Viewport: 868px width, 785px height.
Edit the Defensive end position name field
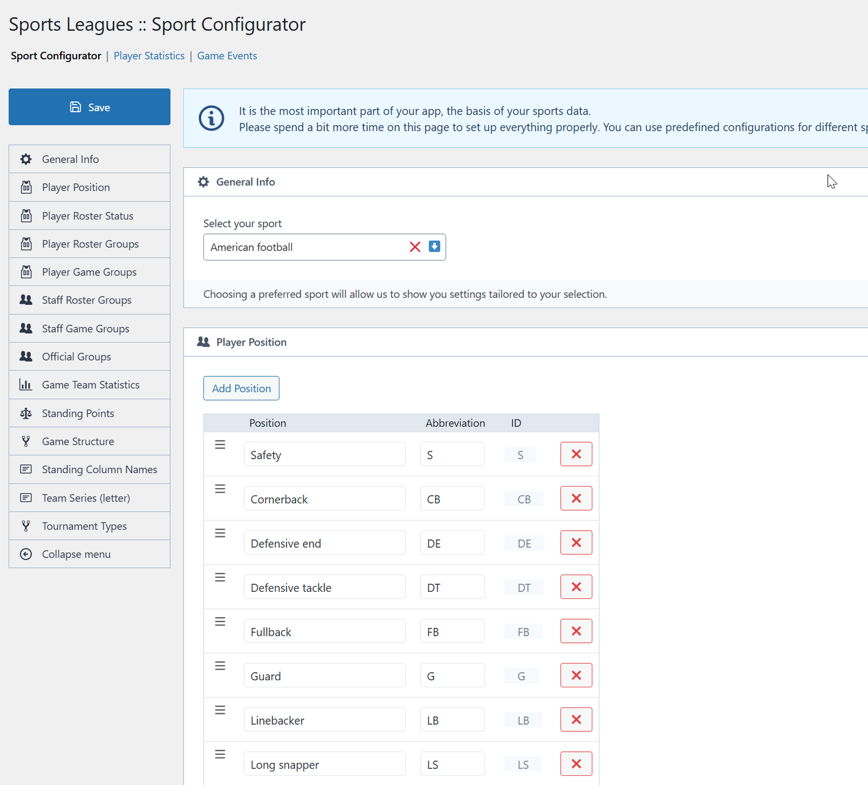pos(324,543)
